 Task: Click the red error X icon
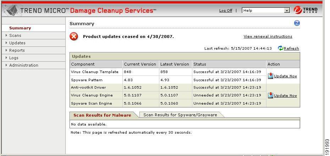click(x=74, y=37)
